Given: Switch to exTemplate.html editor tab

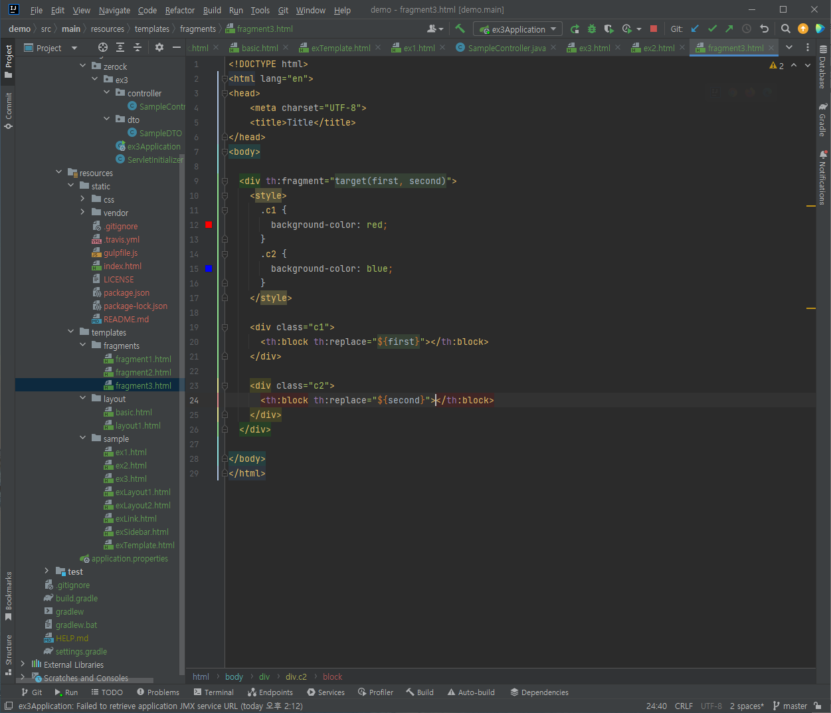Looking at the screenshot, I should point(341,48).
